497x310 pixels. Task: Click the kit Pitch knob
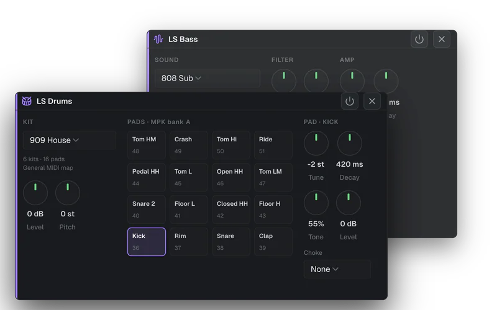[68, 193]
